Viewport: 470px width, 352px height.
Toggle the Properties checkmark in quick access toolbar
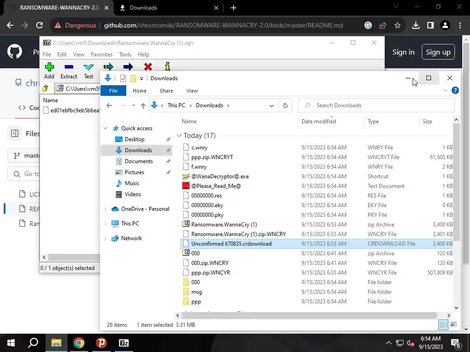pyautogui.click(x=123, y=78)
